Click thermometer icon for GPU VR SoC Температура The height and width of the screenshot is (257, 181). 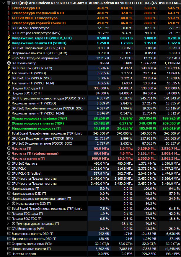pyautogui.click(x=9, y=28)
